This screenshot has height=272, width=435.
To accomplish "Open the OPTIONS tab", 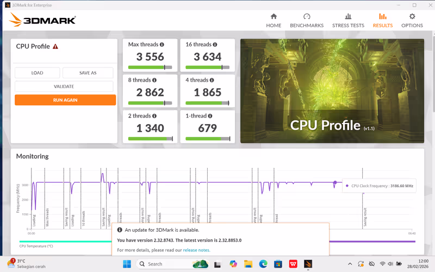I will click(412, 21).
